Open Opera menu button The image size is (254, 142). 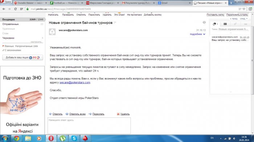point(6,2)
